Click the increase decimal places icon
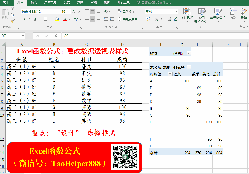Image resolution: width=249 pixels, height=174 pixels. 169,19
